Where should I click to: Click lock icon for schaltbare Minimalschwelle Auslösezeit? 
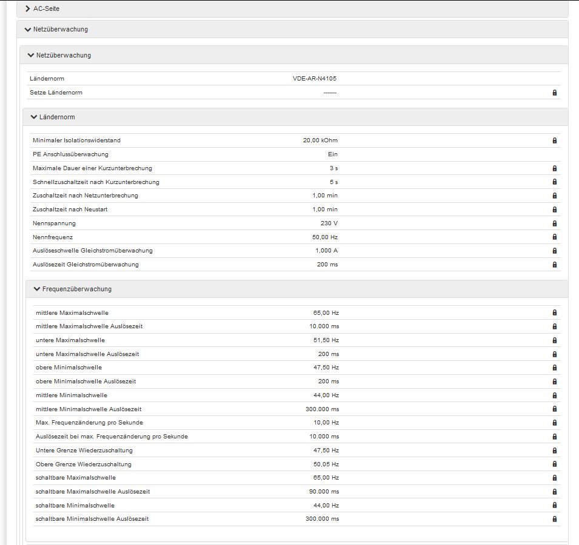(554, 519)
